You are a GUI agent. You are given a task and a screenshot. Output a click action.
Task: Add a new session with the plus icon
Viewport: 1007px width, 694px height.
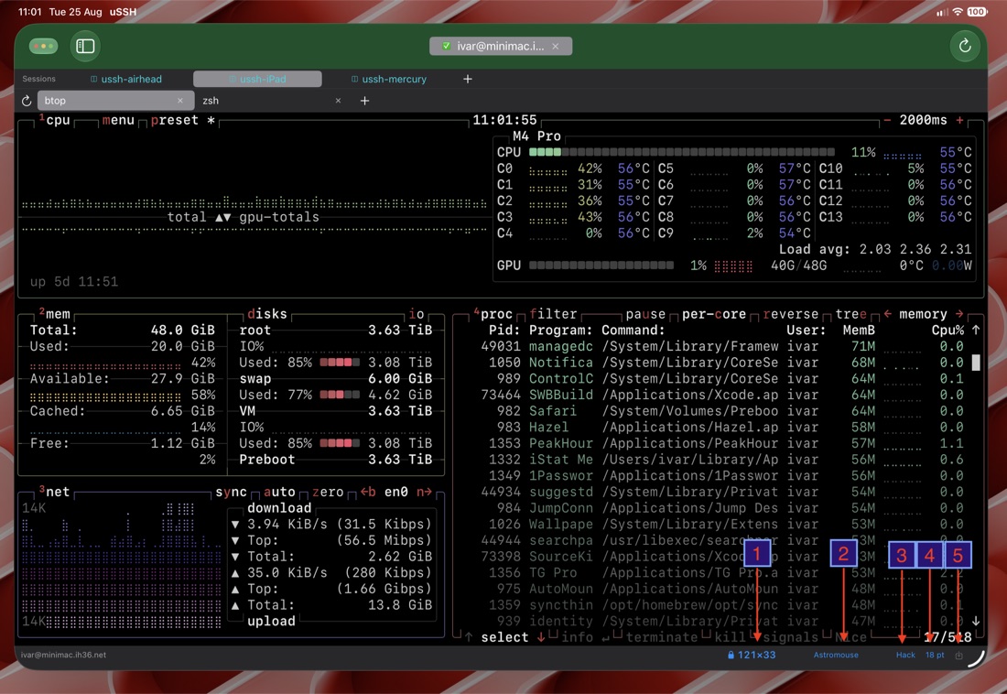coord(468,79)
